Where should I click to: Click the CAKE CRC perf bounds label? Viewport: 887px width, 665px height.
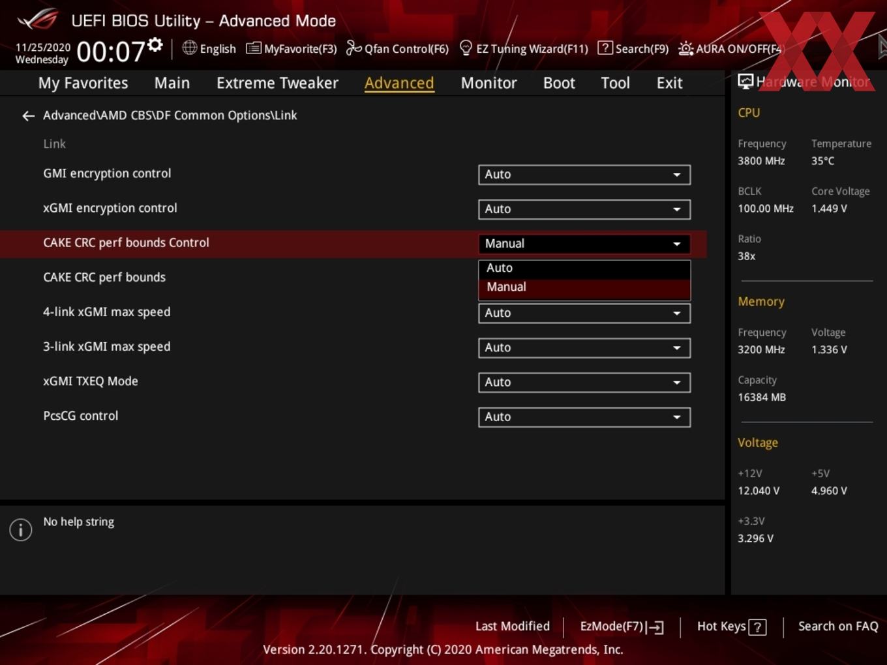tap(104, 277)
